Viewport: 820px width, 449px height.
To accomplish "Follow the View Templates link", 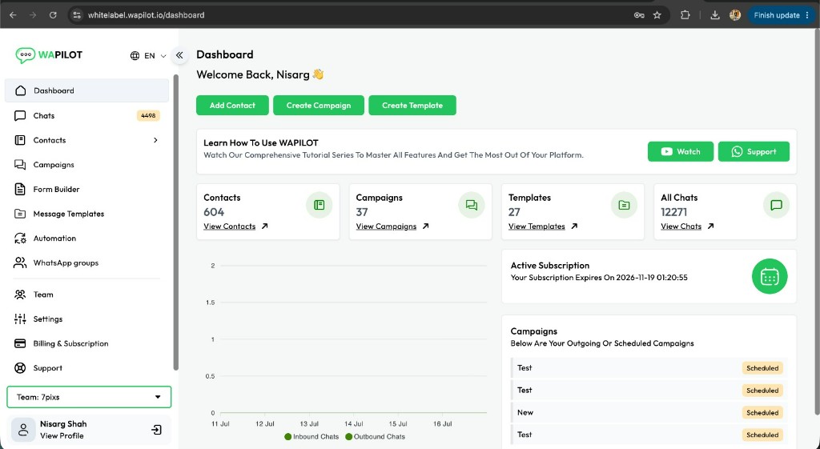I will [x=543, y=227].
